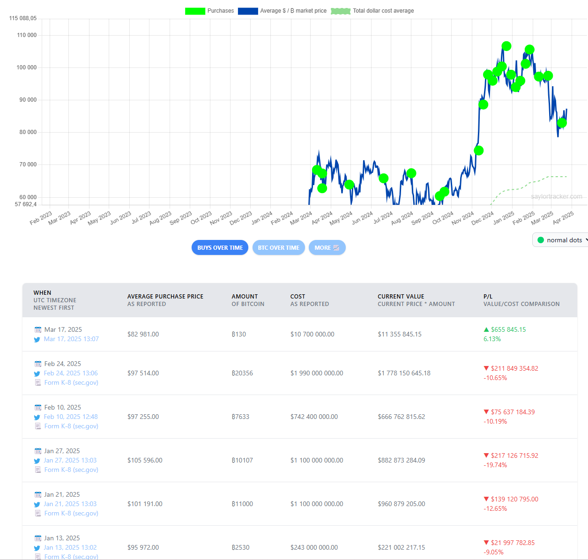Click the highest green purchase dot on chart
The image size is (588, 560).
[506, 46]
